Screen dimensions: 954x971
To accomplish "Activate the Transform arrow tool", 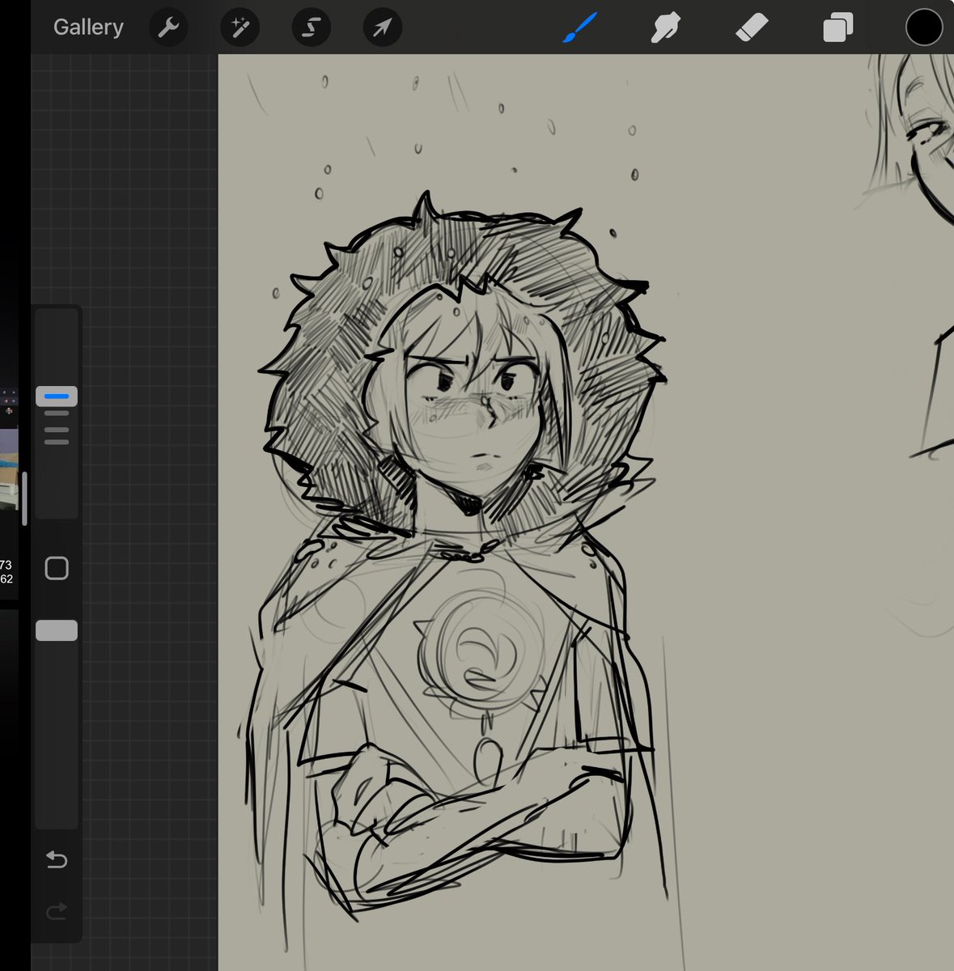I will coord(382,28).
